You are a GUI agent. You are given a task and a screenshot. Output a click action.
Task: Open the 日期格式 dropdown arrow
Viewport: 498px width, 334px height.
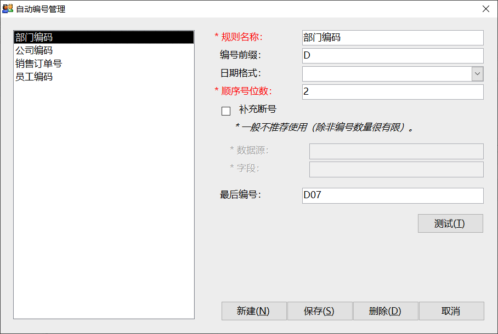click(x=477, y=74)
